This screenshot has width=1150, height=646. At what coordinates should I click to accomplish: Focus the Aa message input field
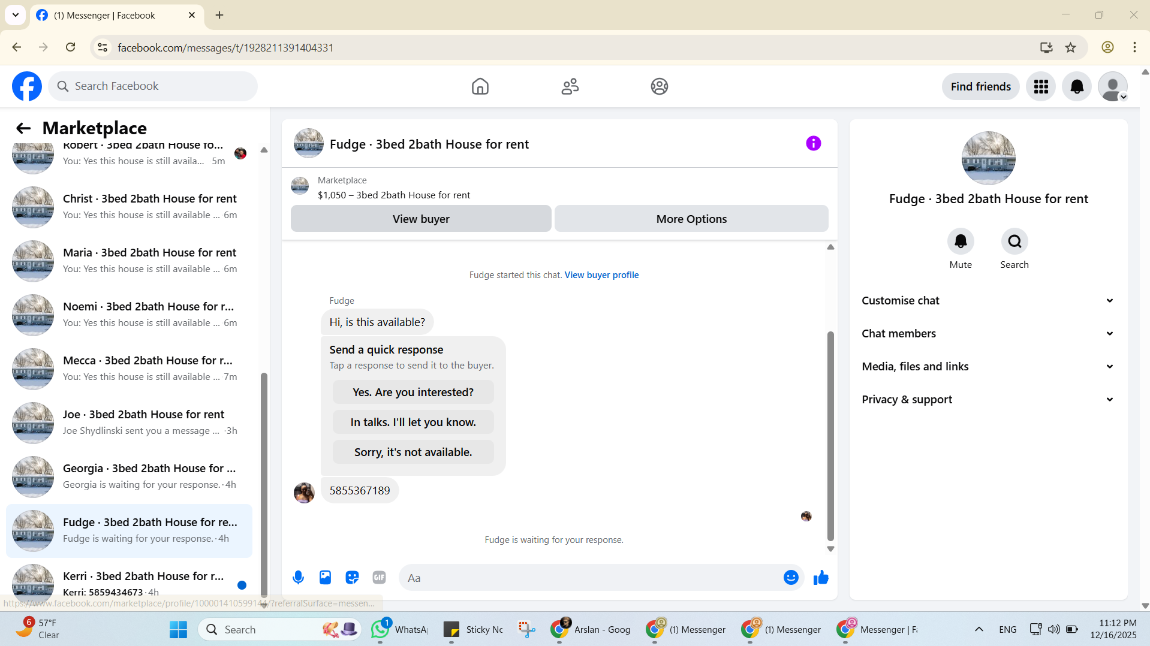tap(591, 578)
